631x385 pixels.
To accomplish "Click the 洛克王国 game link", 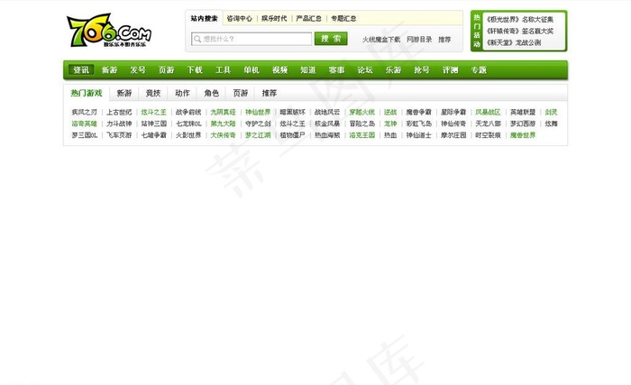I will (361, 135).
